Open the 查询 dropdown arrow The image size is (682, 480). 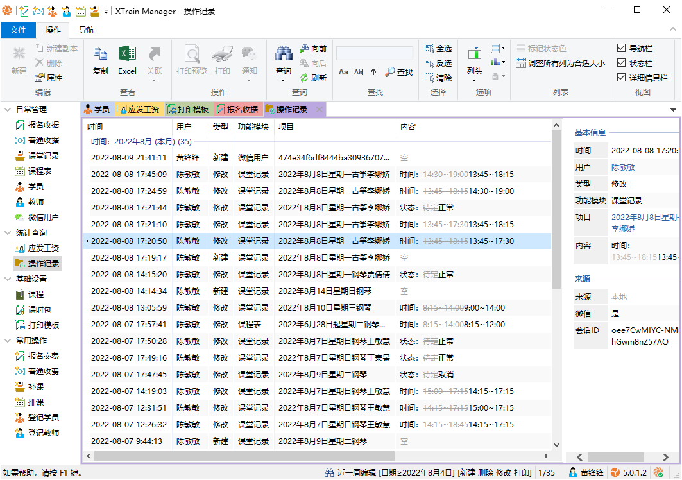[x=284, y=80]
